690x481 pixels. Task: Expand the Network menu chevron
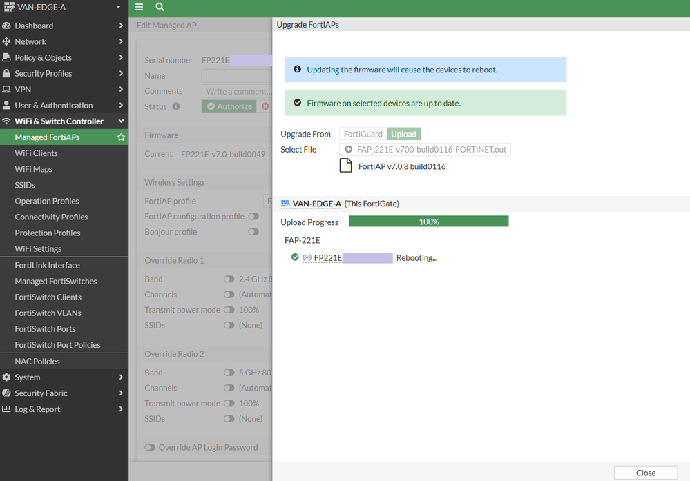[x=121, y=41]
